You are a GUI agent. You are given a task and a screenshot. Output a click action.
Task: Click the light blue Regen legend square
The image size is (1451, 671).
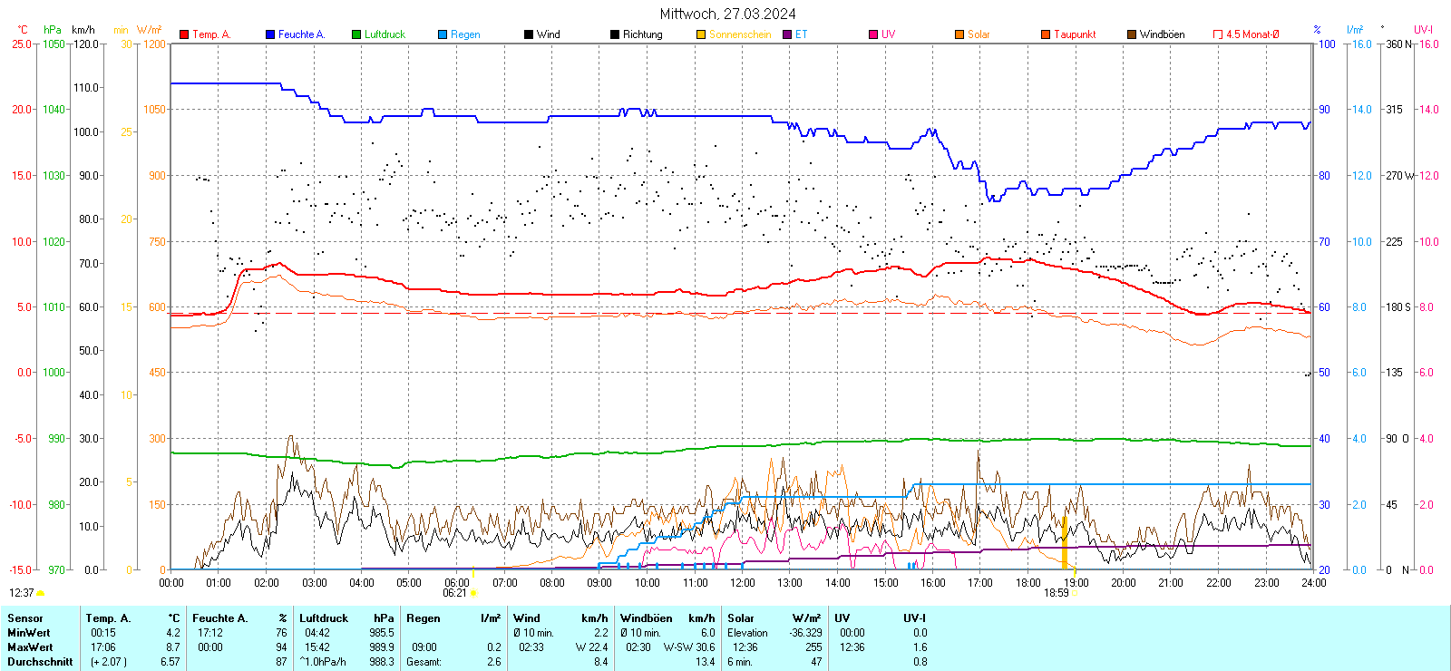tap(443, 34)
